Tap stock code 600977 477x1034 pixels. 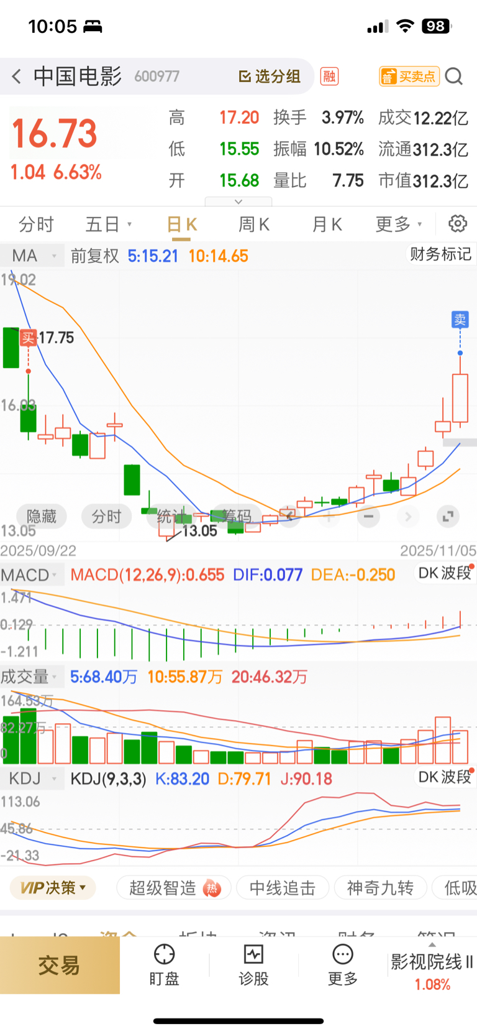pos(157,76)
